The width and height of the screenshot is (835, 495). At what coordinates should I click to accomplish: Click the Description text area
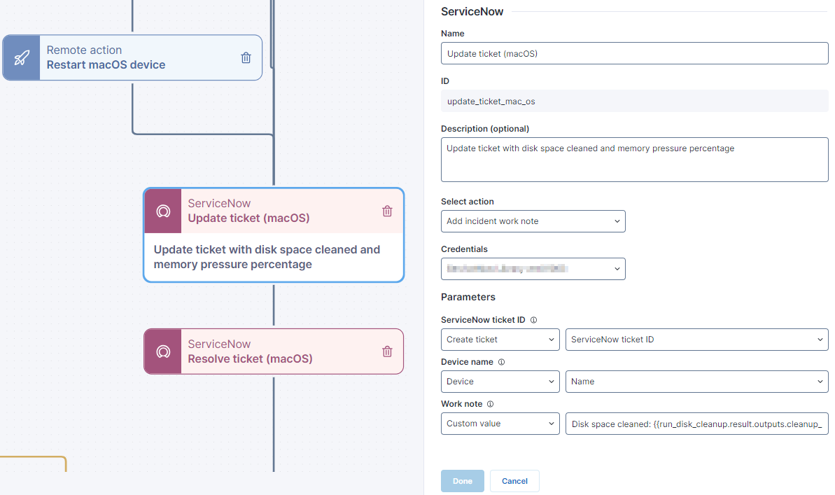[x=634, y=160]
